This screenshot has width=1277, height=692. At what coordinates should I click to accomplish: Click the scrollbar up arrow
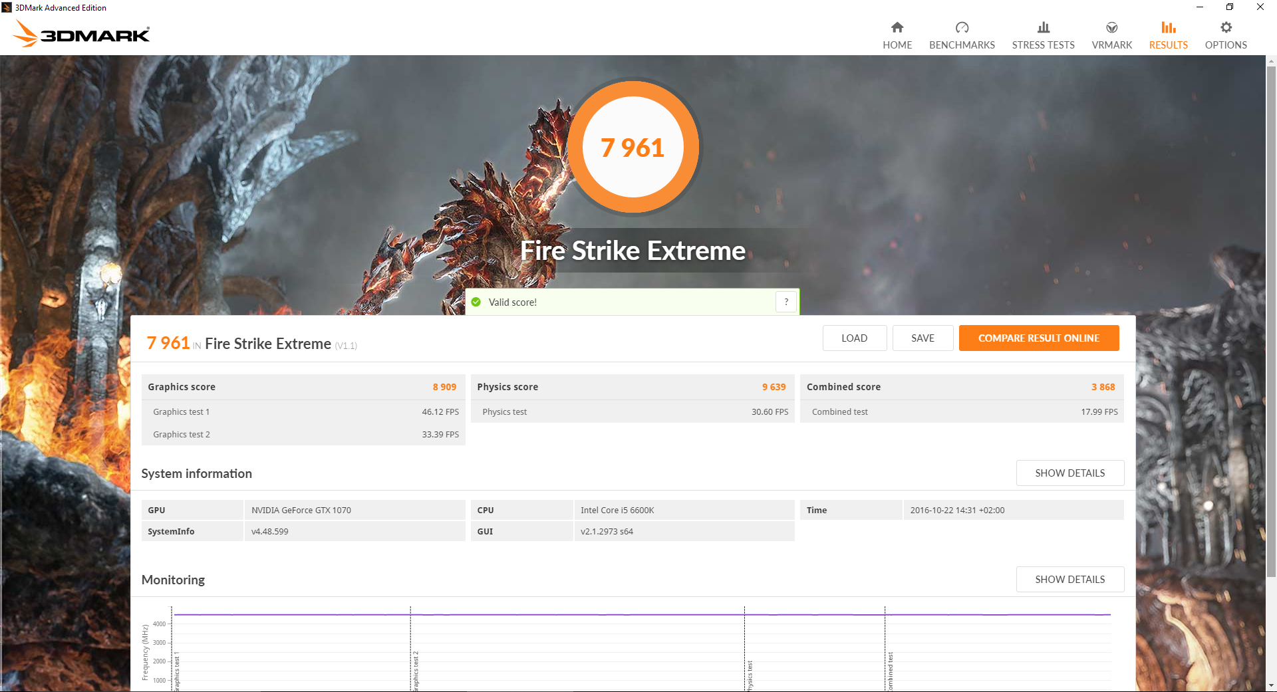1271,61
